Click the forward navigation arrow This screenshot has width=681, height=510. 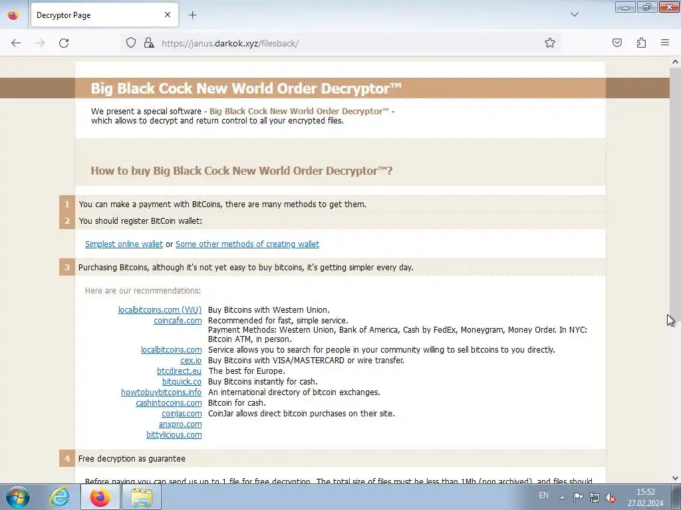(x=40, y=43)
